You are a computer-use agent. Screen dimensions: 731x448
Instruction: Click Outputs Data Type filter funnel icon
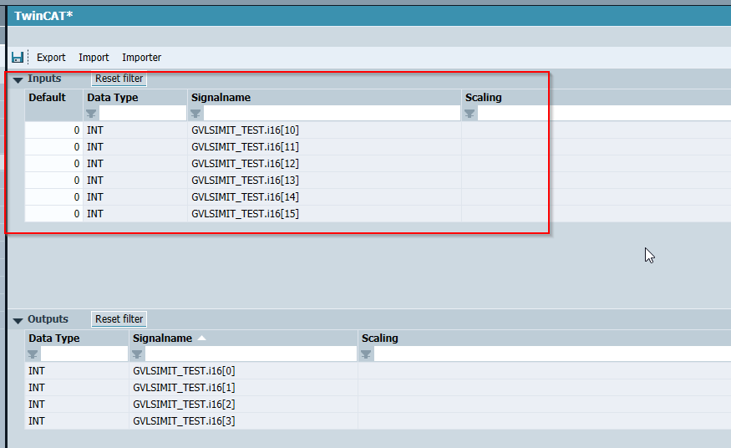33,354
